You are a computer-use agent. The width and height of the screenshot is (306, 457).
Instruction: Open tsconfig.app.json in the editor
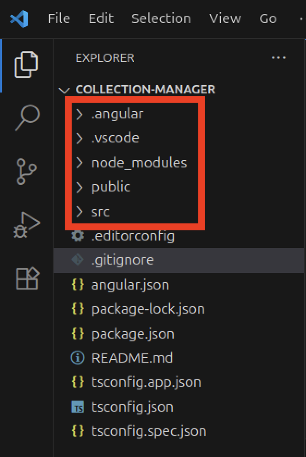(146, 382)
